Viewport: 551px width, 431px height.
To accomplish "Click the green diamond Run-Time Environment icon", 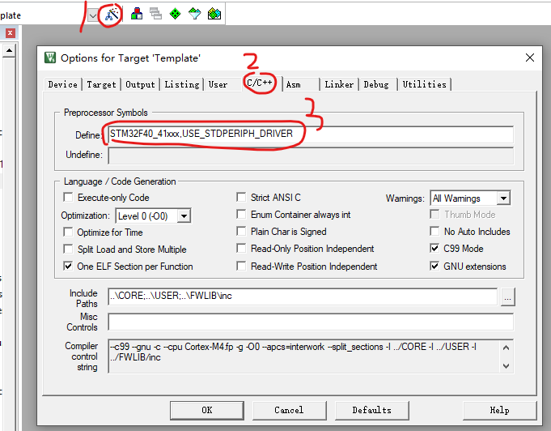I will 175,14.
